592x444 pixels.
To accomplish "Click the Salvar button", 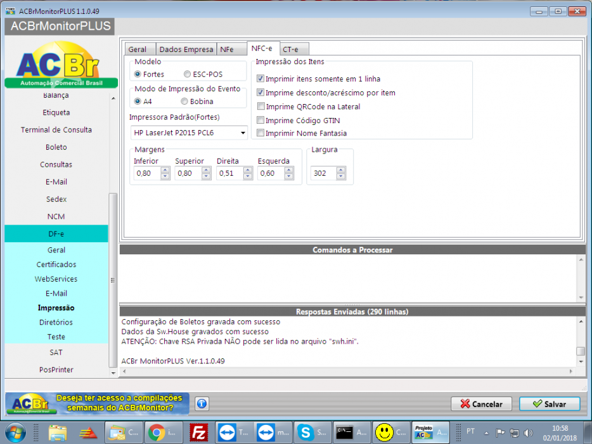I will click(550, 404).
